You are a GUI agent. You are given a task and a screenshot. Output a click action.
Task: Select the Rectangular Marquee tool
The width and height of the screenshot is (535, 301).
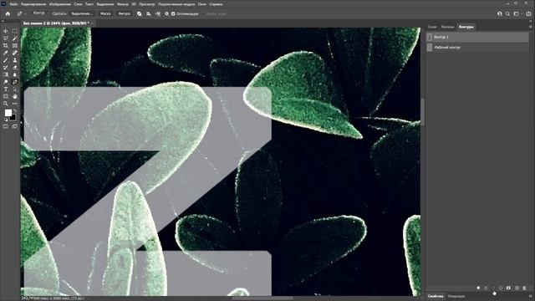15,31
